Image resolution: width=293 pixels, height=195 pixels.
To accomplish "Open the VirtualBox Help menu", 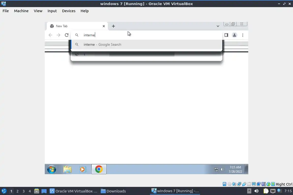I will (85, 11).
